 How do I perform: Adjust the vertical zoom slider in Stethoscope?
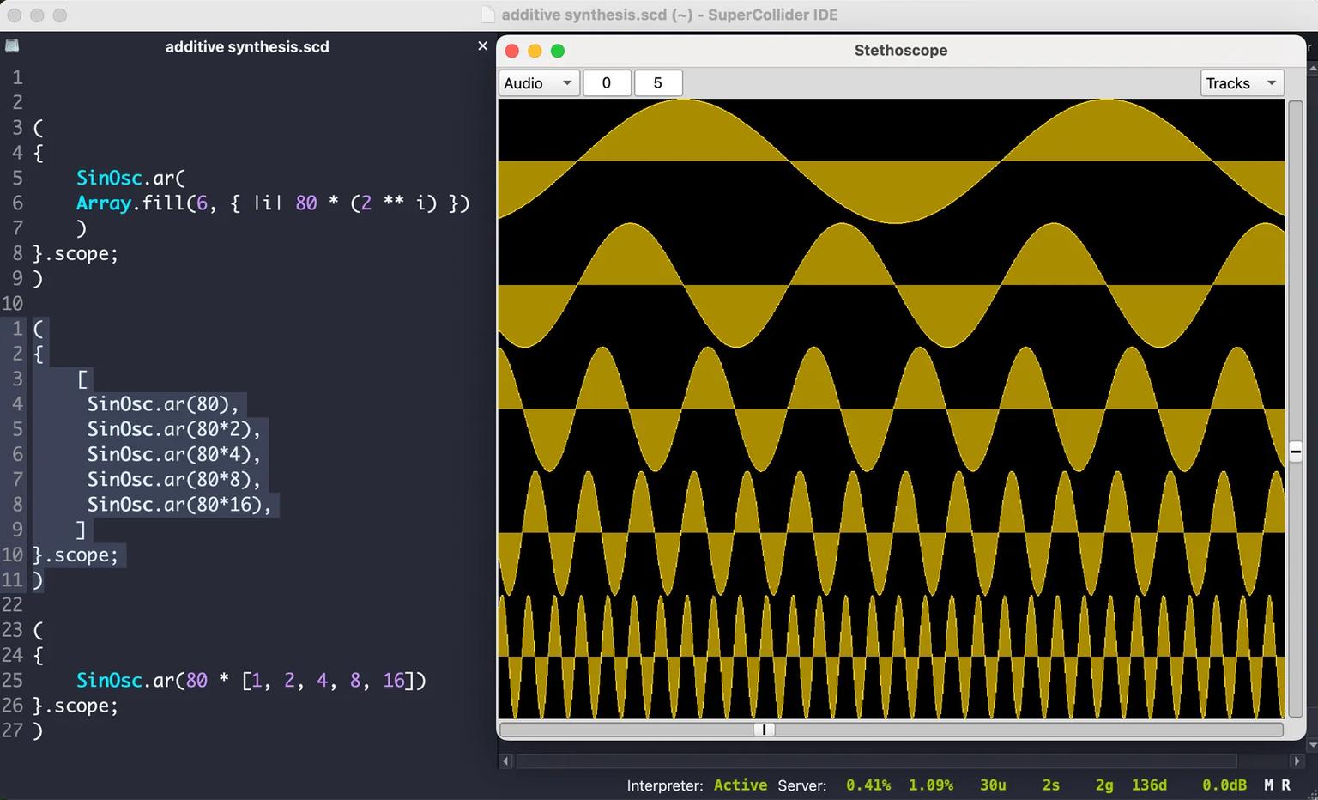[x=1296, y=452]
